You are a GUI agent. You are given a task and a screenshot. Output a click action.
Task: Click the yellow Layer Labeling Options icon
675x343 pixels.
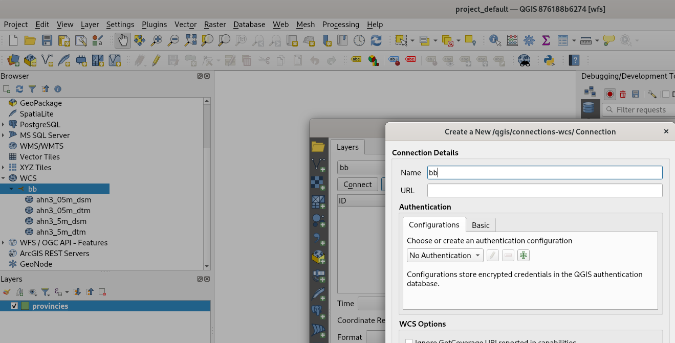point(356,60)
